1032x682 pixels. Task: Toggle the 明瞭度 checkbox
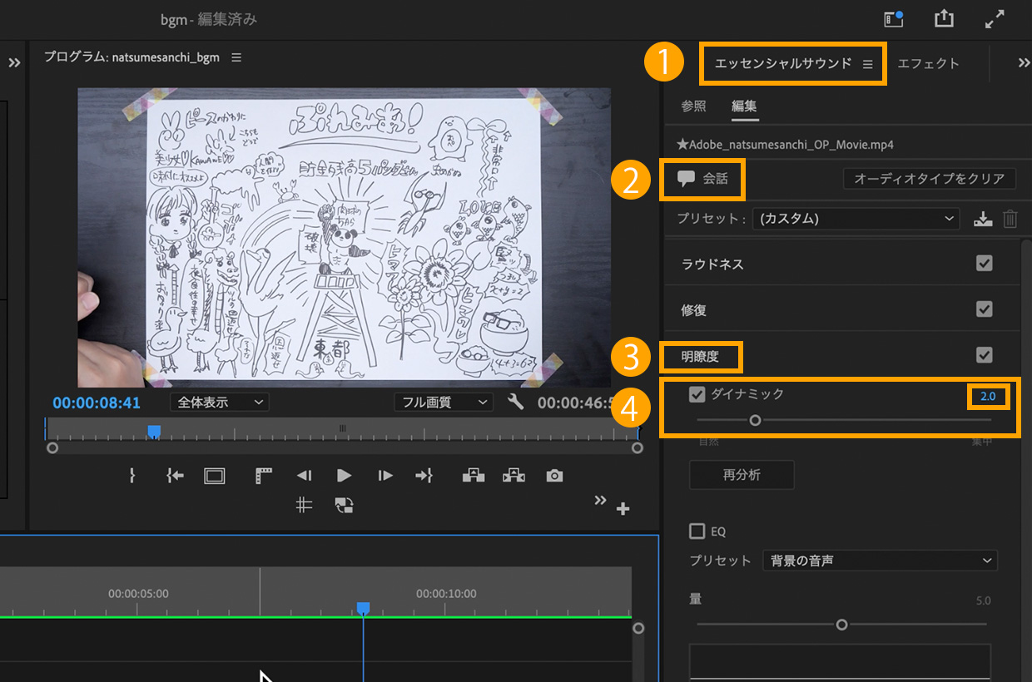tap(985, 355)
